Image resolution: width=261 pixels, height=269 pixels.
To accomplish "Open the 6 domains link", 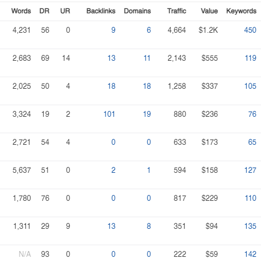I will click(x=149, y=30).
